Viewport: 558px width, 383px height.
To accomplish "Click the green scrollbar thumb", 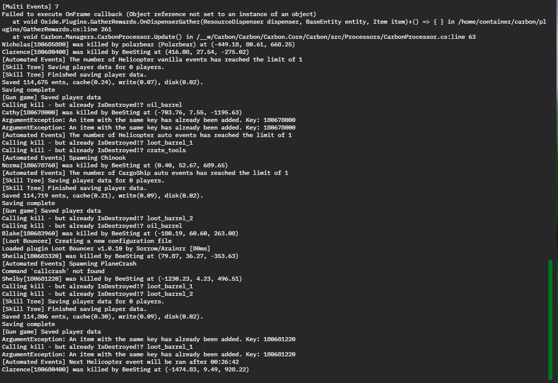I will 550,320.
